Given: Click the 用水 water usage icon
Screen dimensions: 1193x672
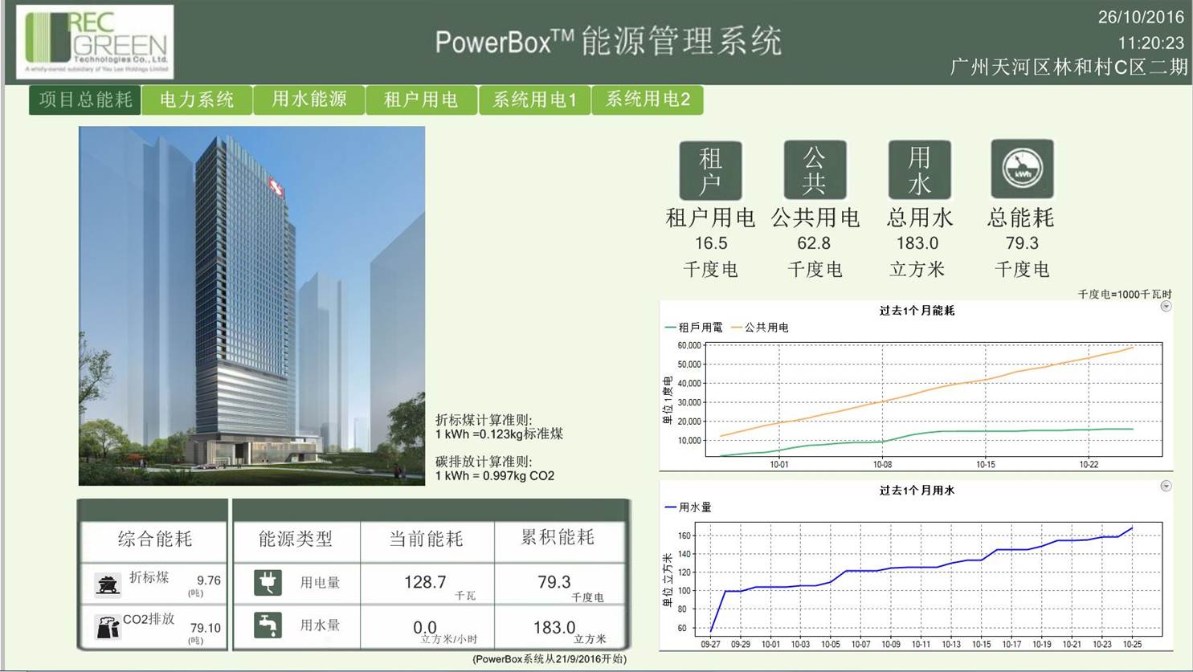Looking at the screenshot, I should (919, 169).
